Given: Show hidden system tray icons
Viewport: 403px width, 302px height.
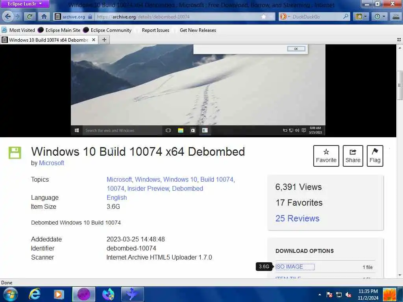Looking at the screenshot, I should coord(320,295).
